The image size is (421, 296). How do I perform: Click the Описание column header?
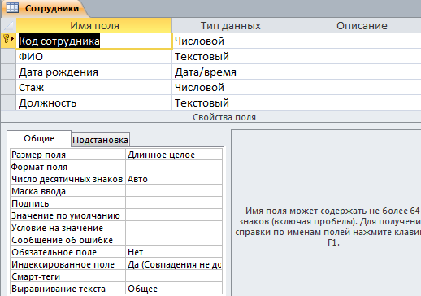click(355, 26)
